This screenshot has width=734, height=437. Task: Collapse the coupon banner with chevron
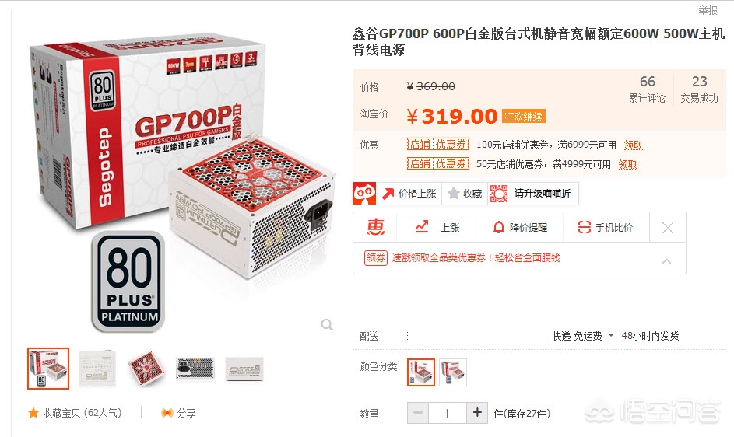[666, 261]
